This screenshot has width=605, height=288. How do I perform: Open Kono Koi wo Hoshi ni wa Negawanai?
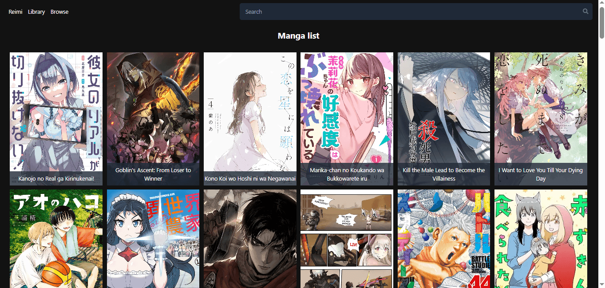[x=250, y=111]
